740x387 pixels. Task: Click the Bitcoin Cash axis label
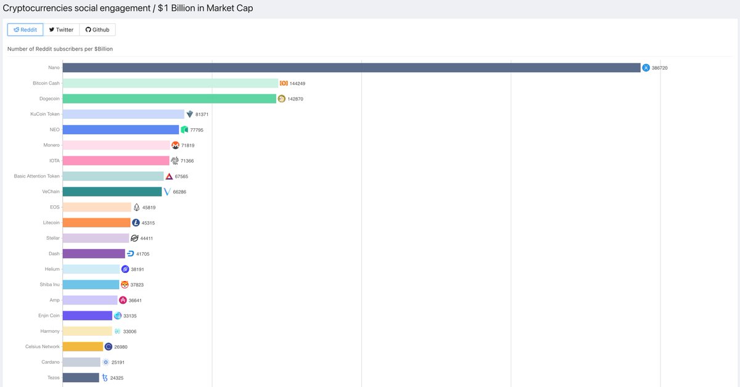[x=46, y=83]
